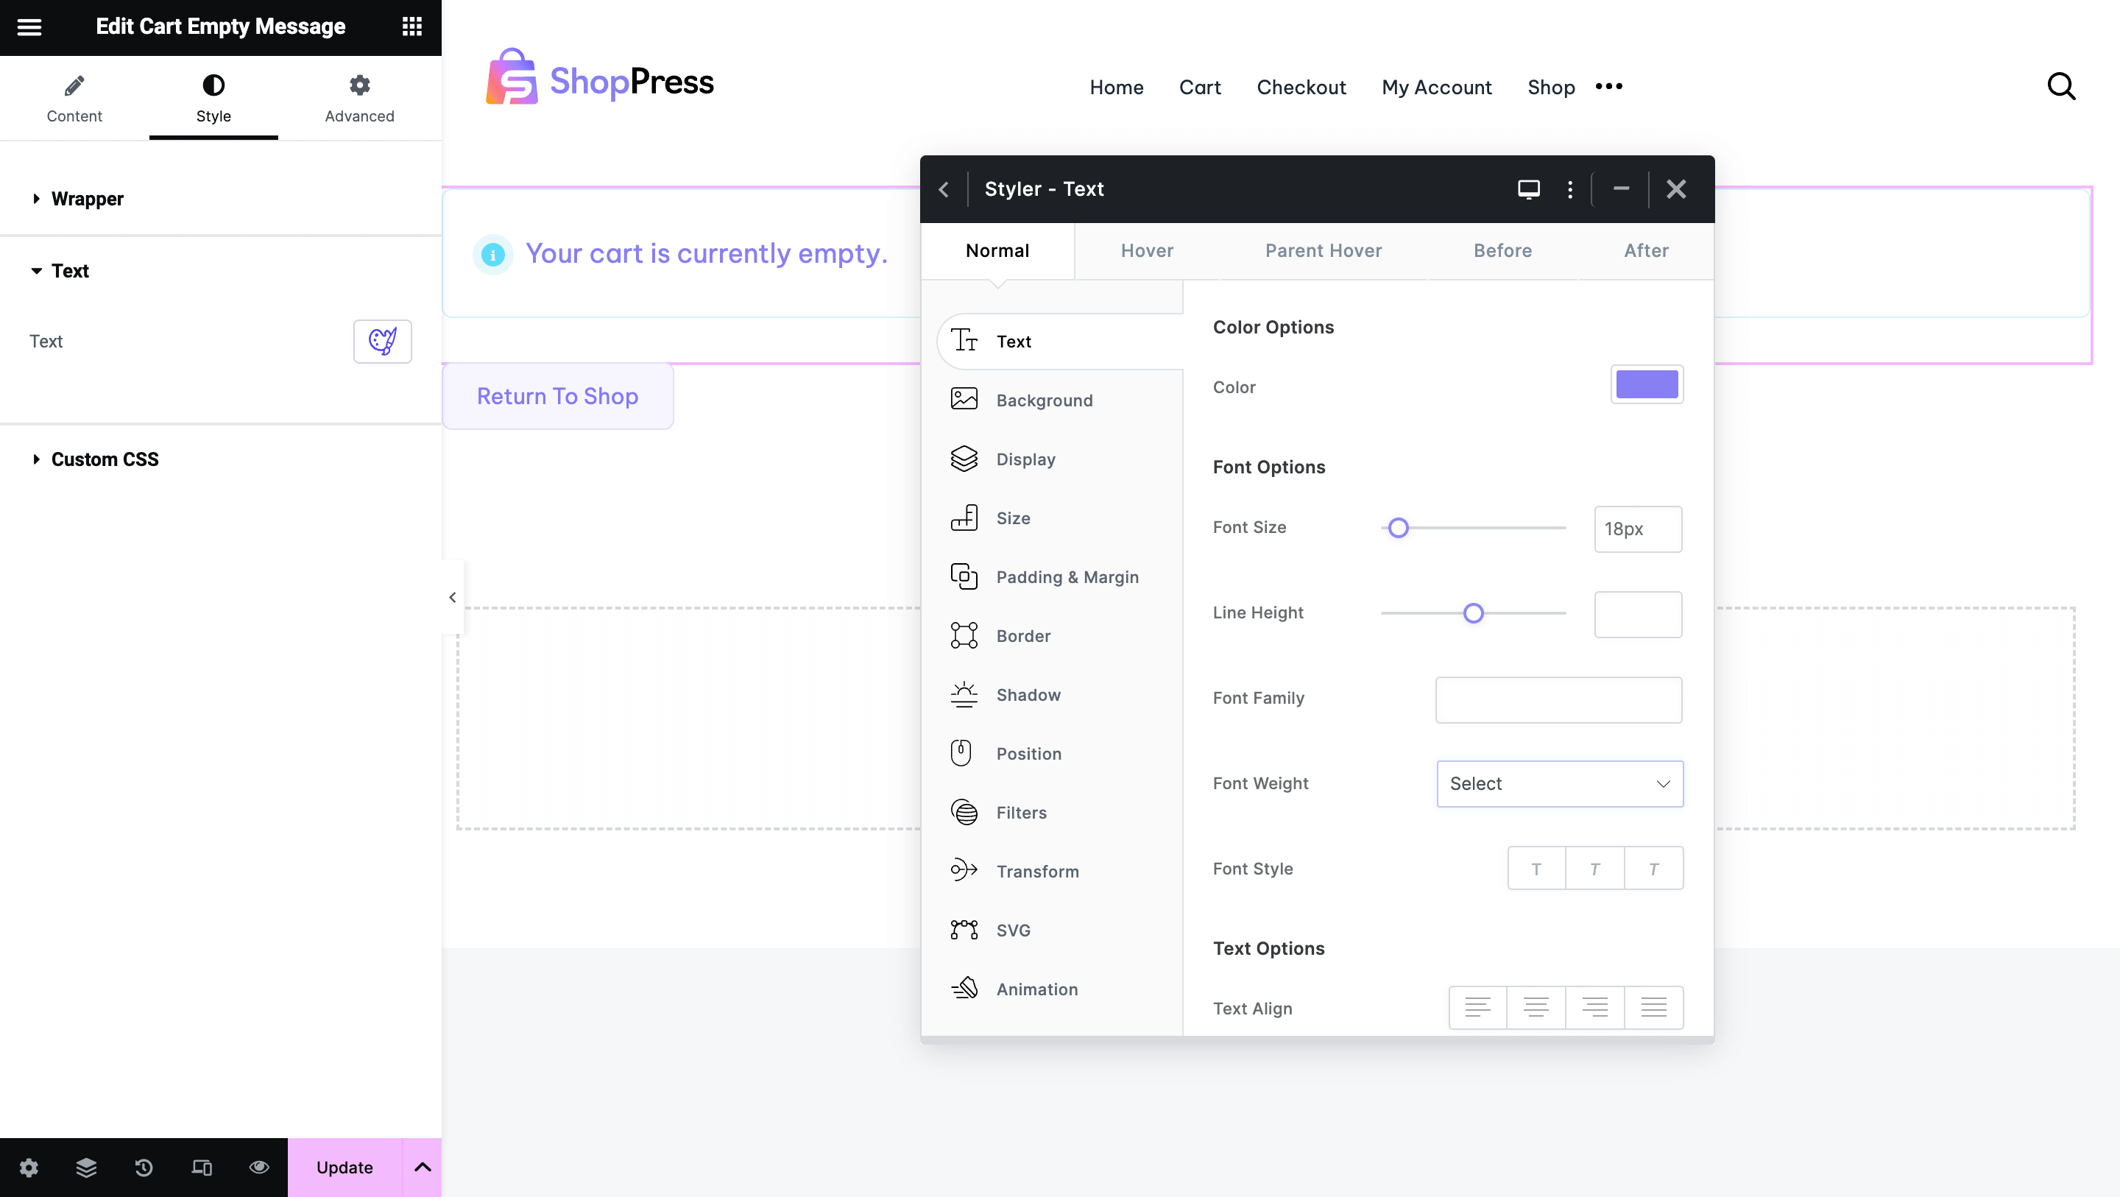Switch to the Hover tab in Styler
Viewport: 2120px width, 1197px height.
tap(1146, 250)
